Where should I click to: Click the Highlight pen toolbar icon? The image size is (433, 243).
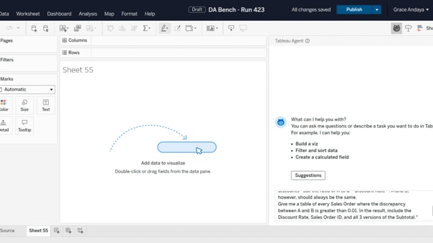pos(164,28)
